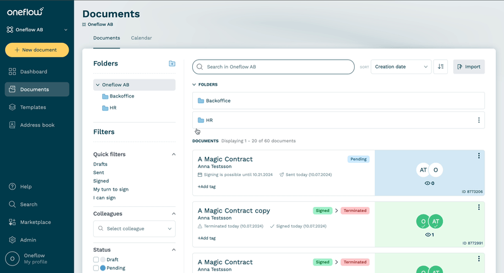Image resolution: width=504 pixels, height=273 pixels.
Task: Collapse the Colleagues filter section
Action: (x=174, y=214)
